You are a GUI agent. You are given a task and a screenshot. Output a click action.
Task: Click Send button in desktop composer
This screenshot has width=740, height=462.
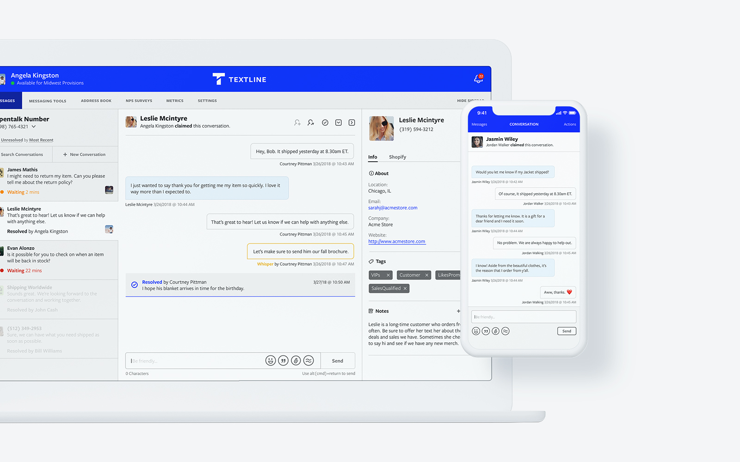(x=338, y=361)
